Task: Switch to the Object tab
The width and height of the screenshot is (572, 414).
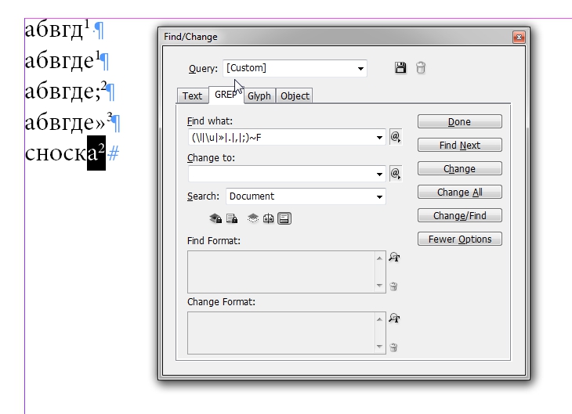Action: pos(295,95)
